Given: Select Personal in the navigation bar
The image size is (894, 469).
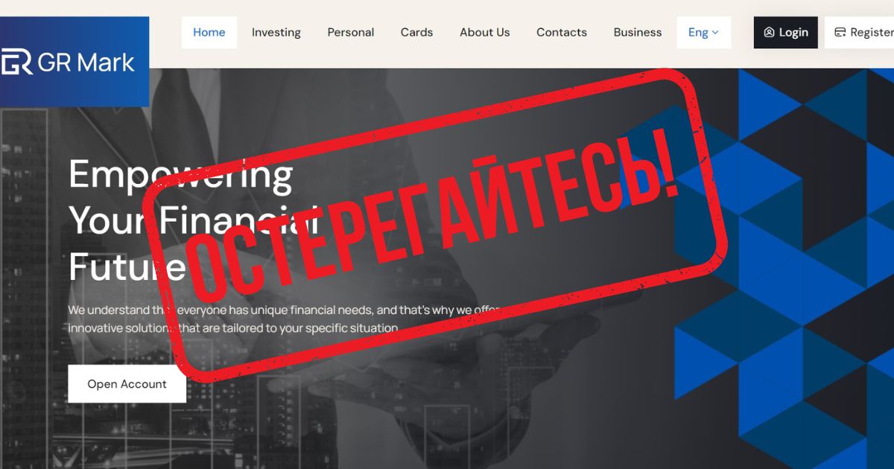Looking at the screenshot, I should tap(351, 33).
